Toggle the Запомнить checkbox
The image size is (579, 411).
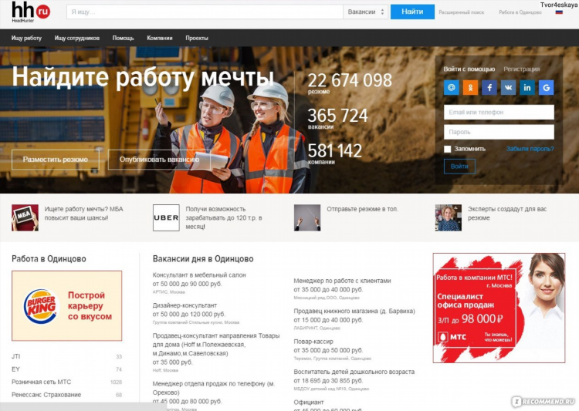448,149
